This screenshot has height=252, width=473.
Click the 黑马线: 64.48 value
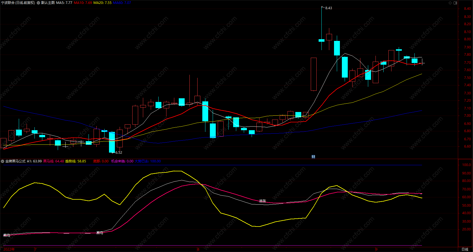coord(54,161)
